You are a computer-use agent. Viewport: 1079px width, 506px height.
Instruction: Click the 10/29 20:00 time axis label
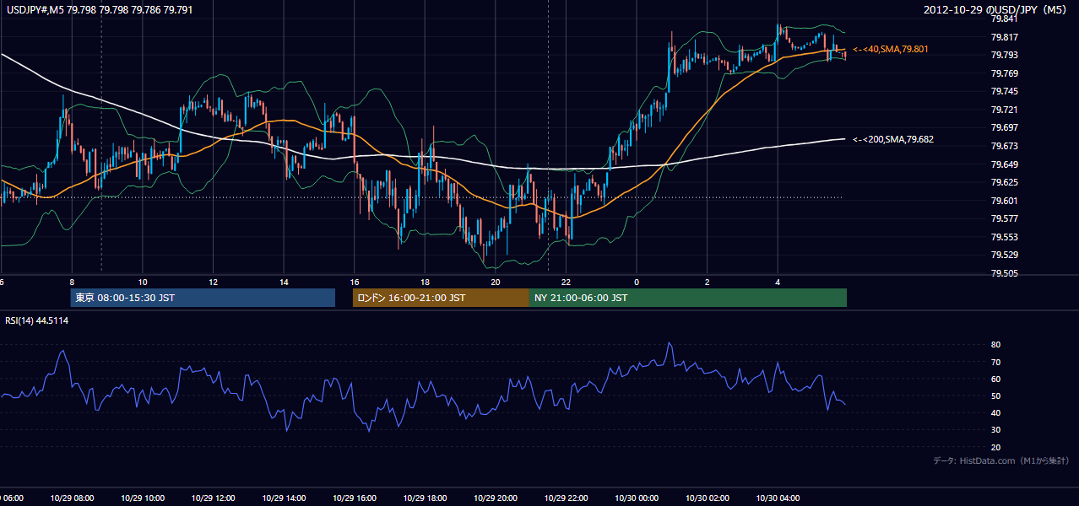click(x=496, y=498)
